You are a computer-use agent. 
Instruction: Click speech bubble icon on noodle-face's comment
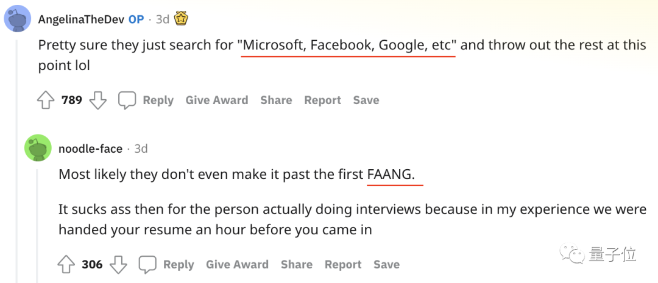pyautogui.click(x=147, y=264)
